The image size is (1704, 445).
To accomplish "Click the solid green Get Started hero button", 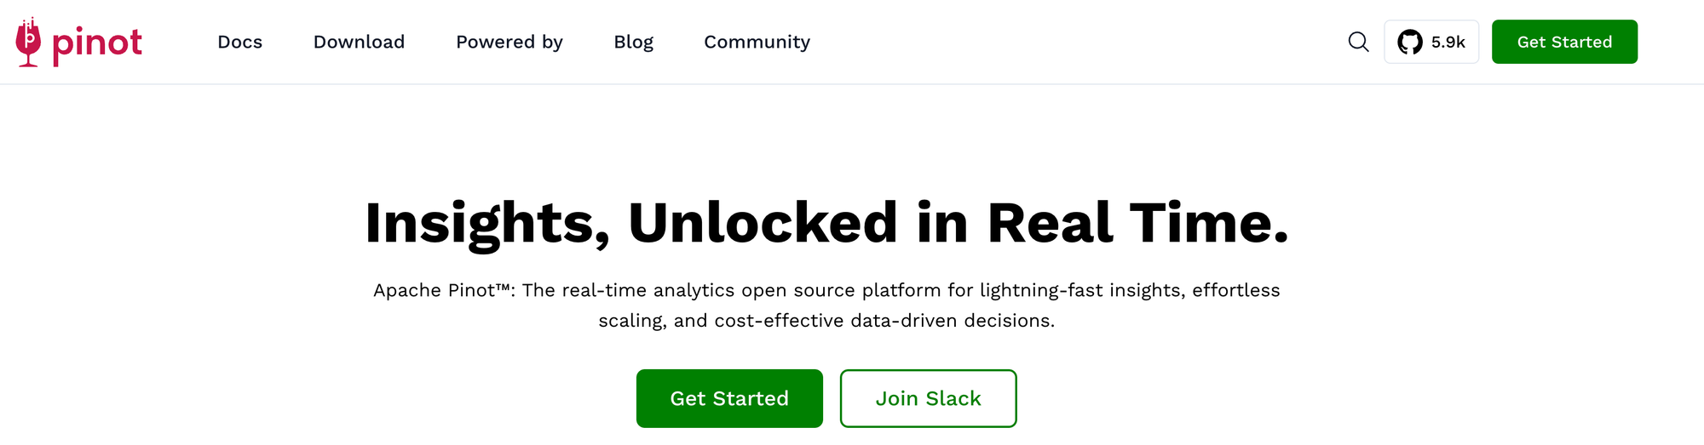I will click(x=729, y=398).
